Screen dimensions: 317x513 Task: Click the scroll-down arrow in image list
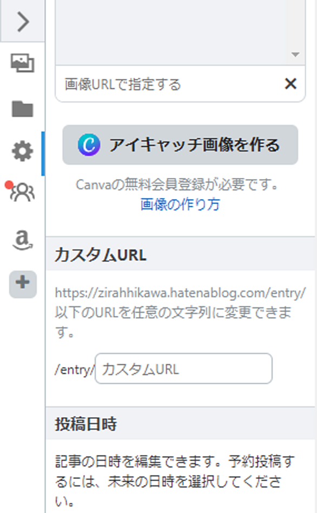click(295, 54)
